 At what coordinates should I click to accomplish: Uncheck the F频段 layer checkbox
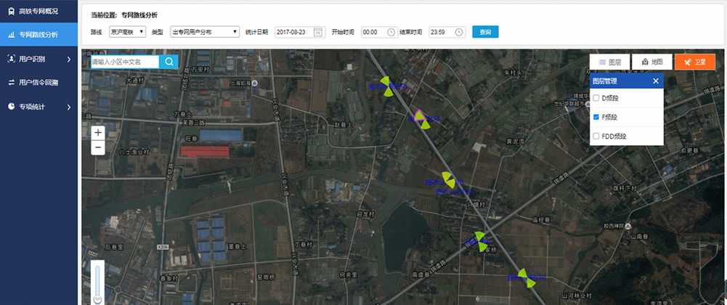596,117
